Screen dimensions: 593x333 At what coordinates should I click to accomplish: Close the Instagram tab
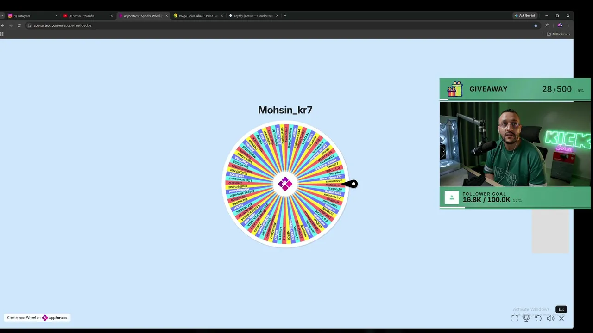[x=57, y=16]
